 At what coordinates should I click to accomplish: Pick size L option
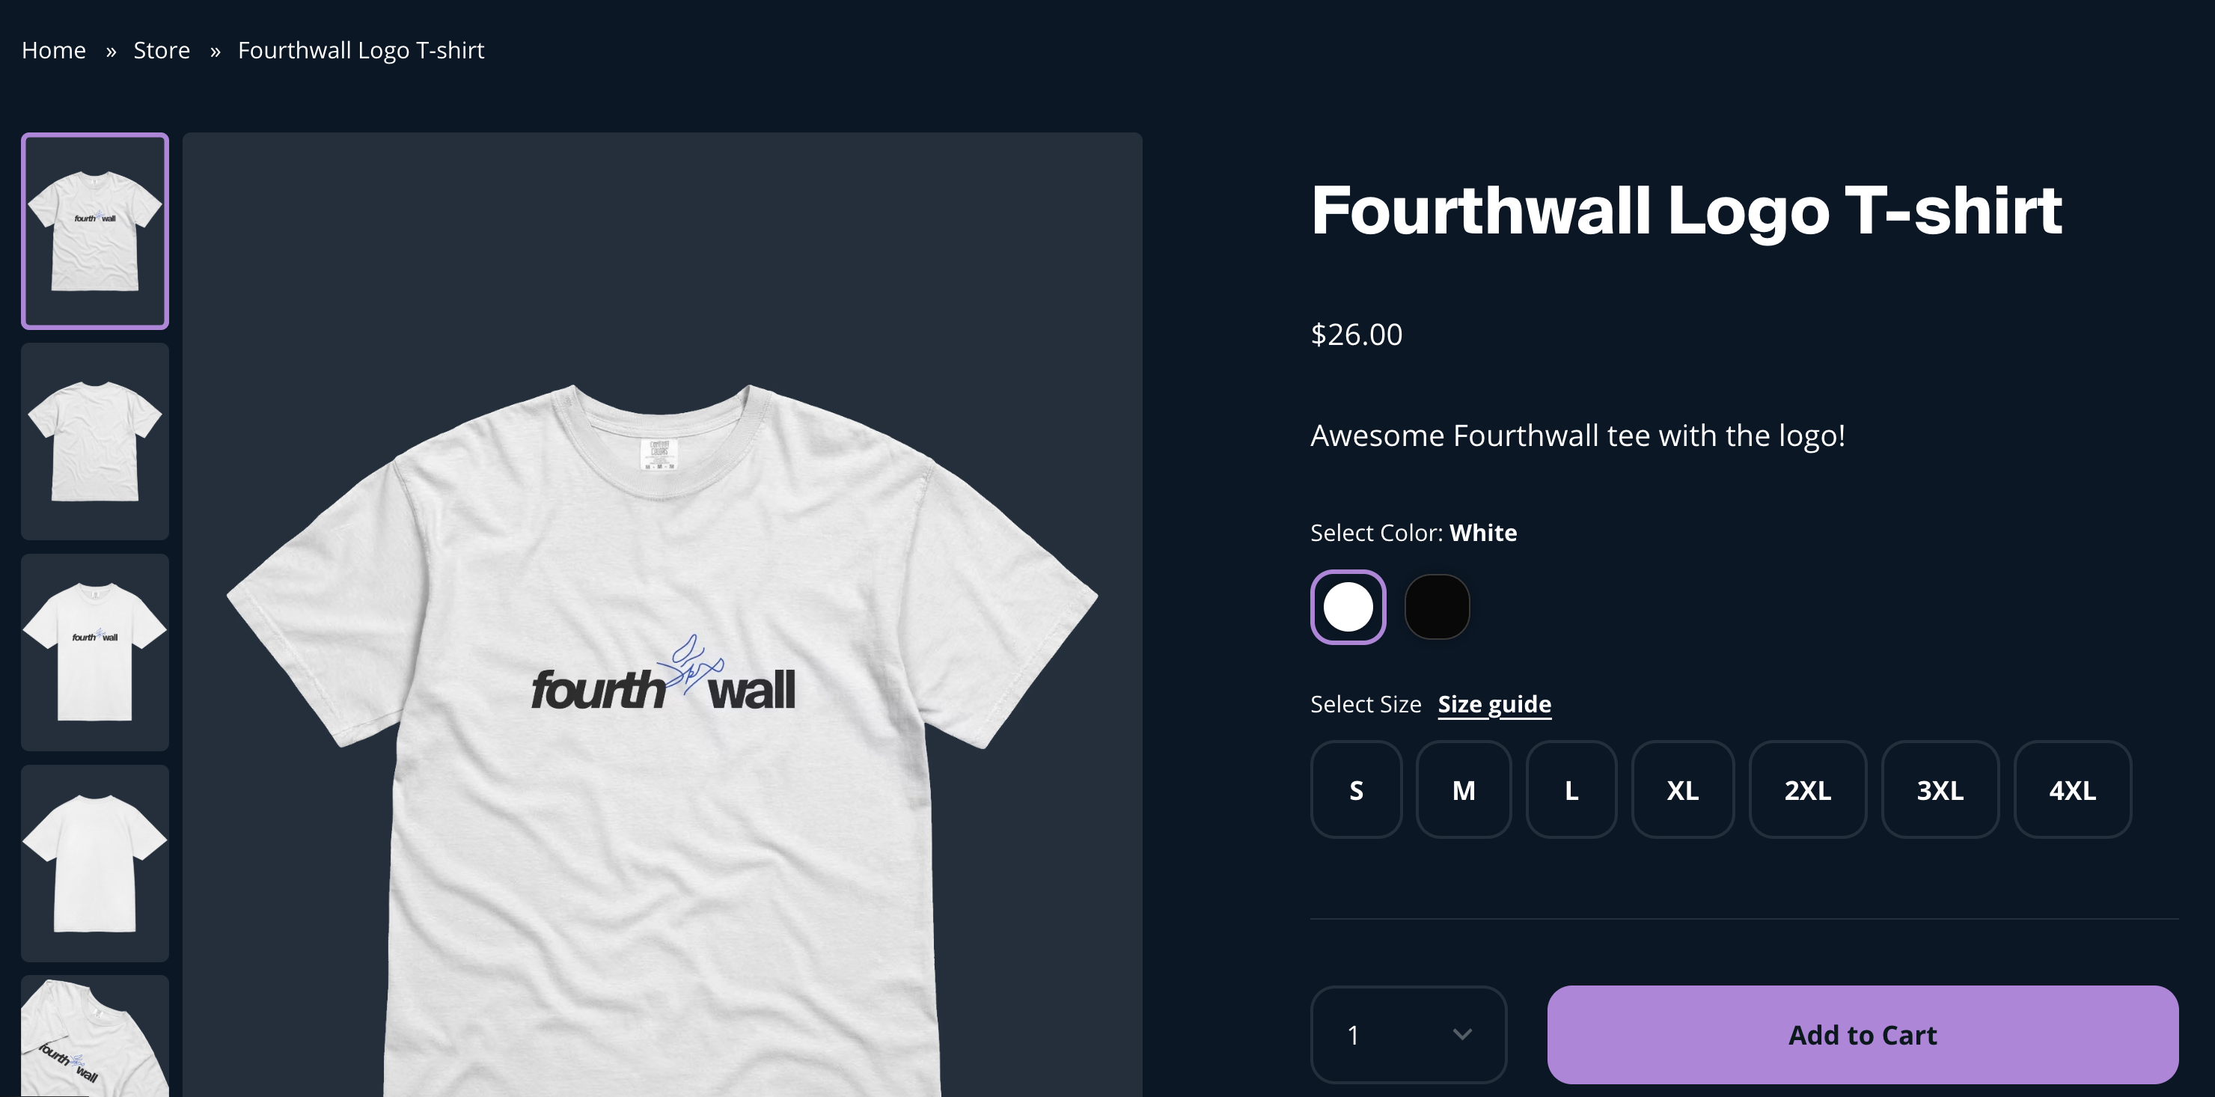(x=1571, y=789)
